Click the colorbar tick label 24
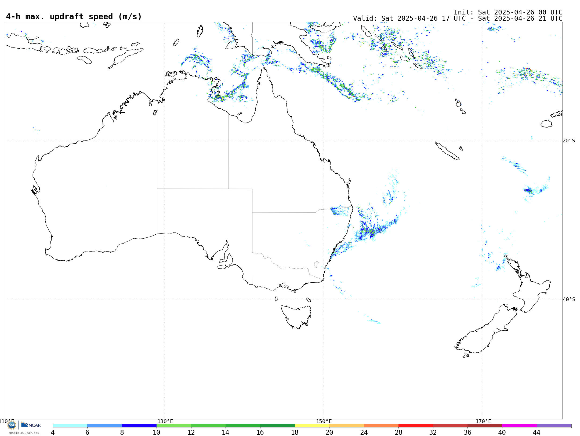 pos(364,432)
